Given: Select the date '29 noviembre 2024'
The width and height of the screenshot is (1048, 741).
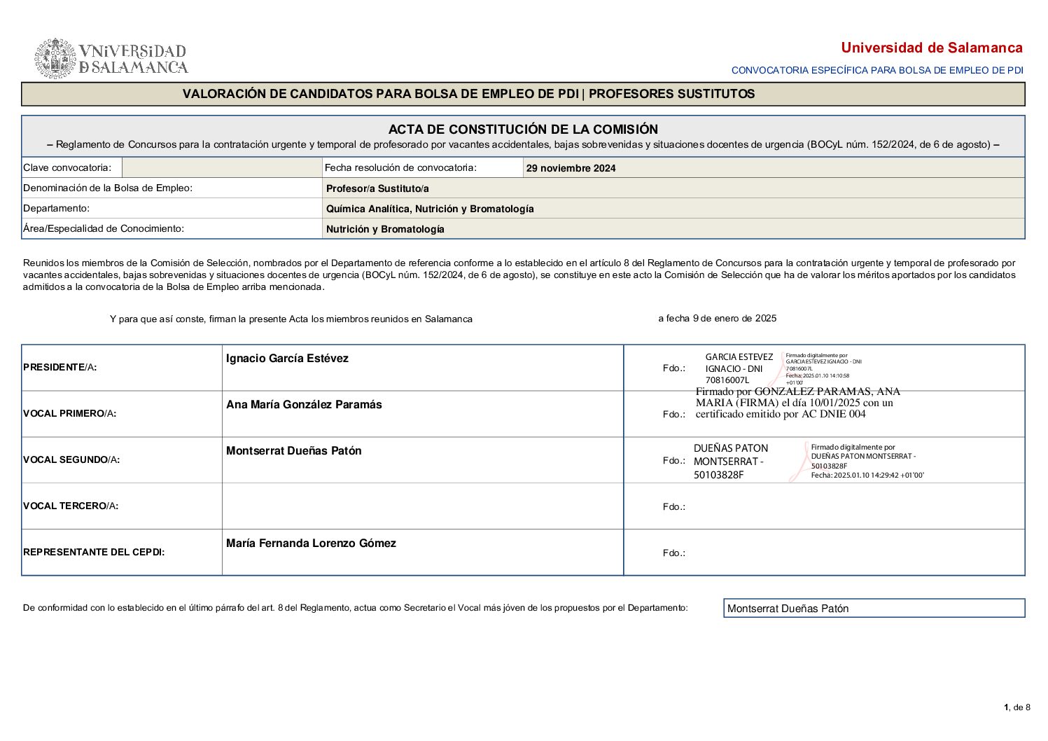Looking at the screenshot, I should [571, 168].
